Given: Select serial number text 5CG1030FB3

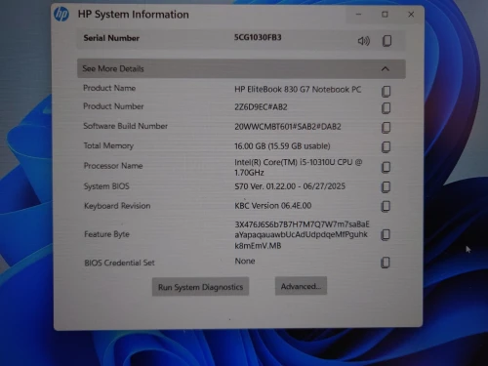Looking at the screenshot, I should coord(258,37).
